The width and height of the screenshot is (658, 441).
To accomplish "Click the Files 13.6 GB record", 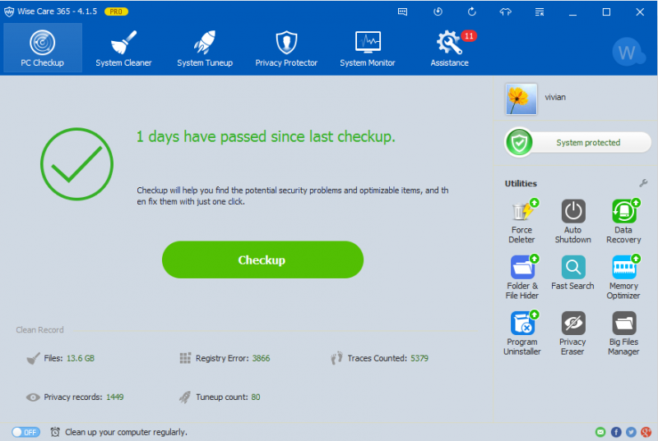I will click(x=60, y=358).
